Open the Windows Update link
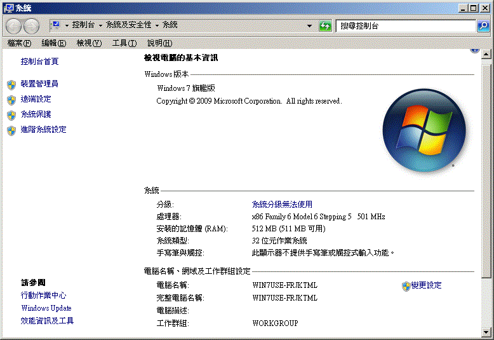The width and height of the screenshot is (494, 340). point(46,308)
